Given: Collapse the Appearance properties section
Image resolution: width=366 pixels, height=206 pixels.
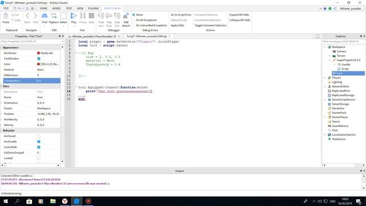Looking at the screenshot, I should (x=1, y=47).
